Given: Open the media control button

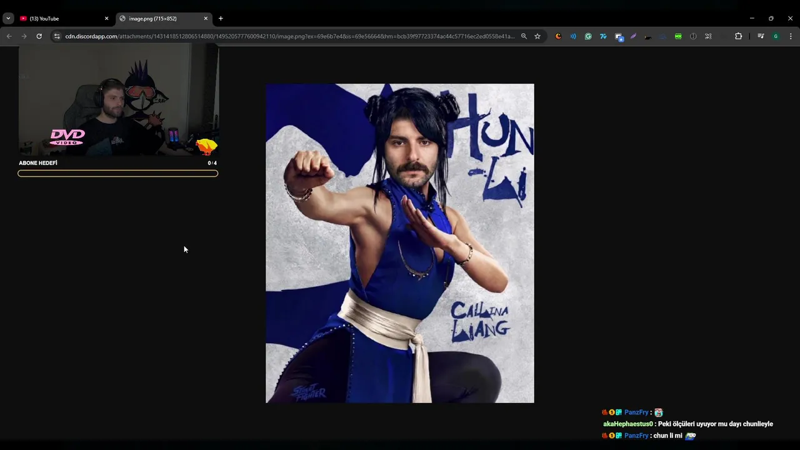Looking at the screenshot, I should tap(761, 36).
